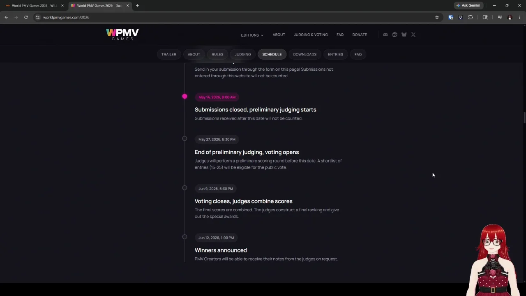Bookmark this page with the star icon
Screen dimensions: 526x296
(437, 17)
